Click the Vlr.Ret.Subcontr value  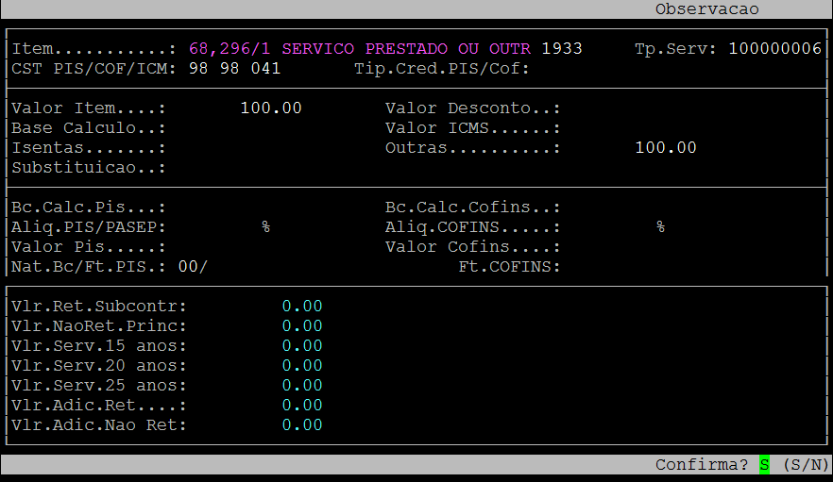[302, 307]
